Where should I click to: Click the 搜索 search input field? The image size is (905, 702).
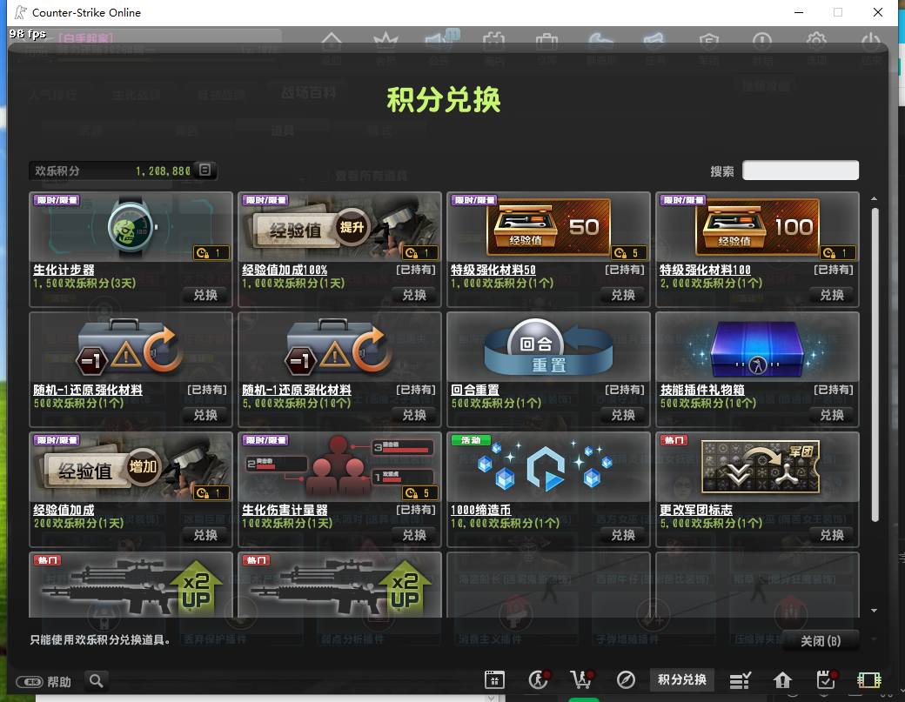pyautogui.click(x=801, y=170)
